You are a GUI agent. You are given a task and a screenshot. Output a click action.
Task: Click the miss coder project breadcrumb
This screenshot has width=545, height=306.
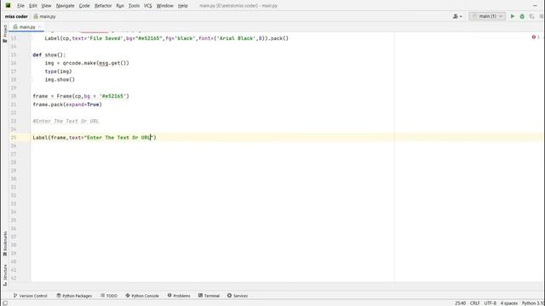[16, 16]
